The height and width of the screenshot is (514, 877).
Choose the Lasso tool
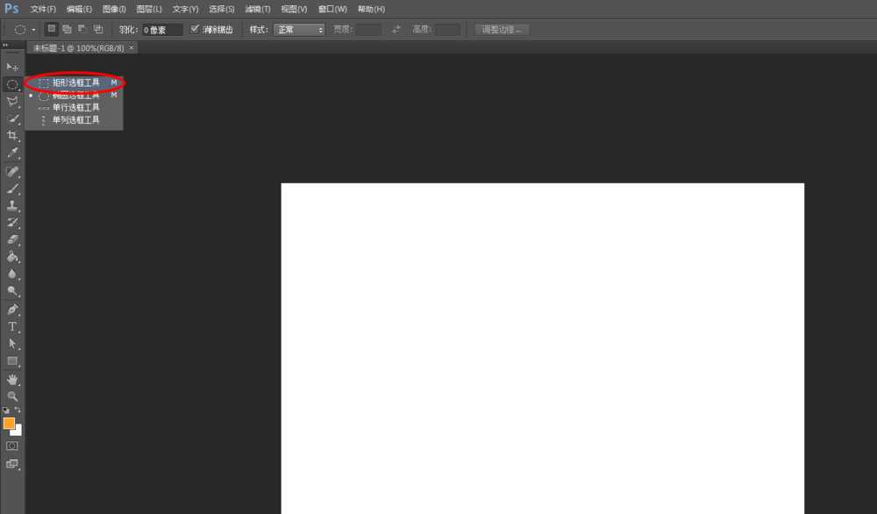point(11,102)
